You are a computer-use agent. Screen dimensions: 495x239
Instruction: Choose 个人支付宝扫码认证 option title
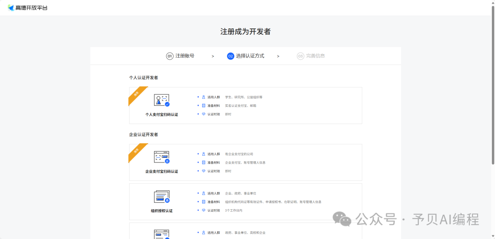[x=162, y=115]
